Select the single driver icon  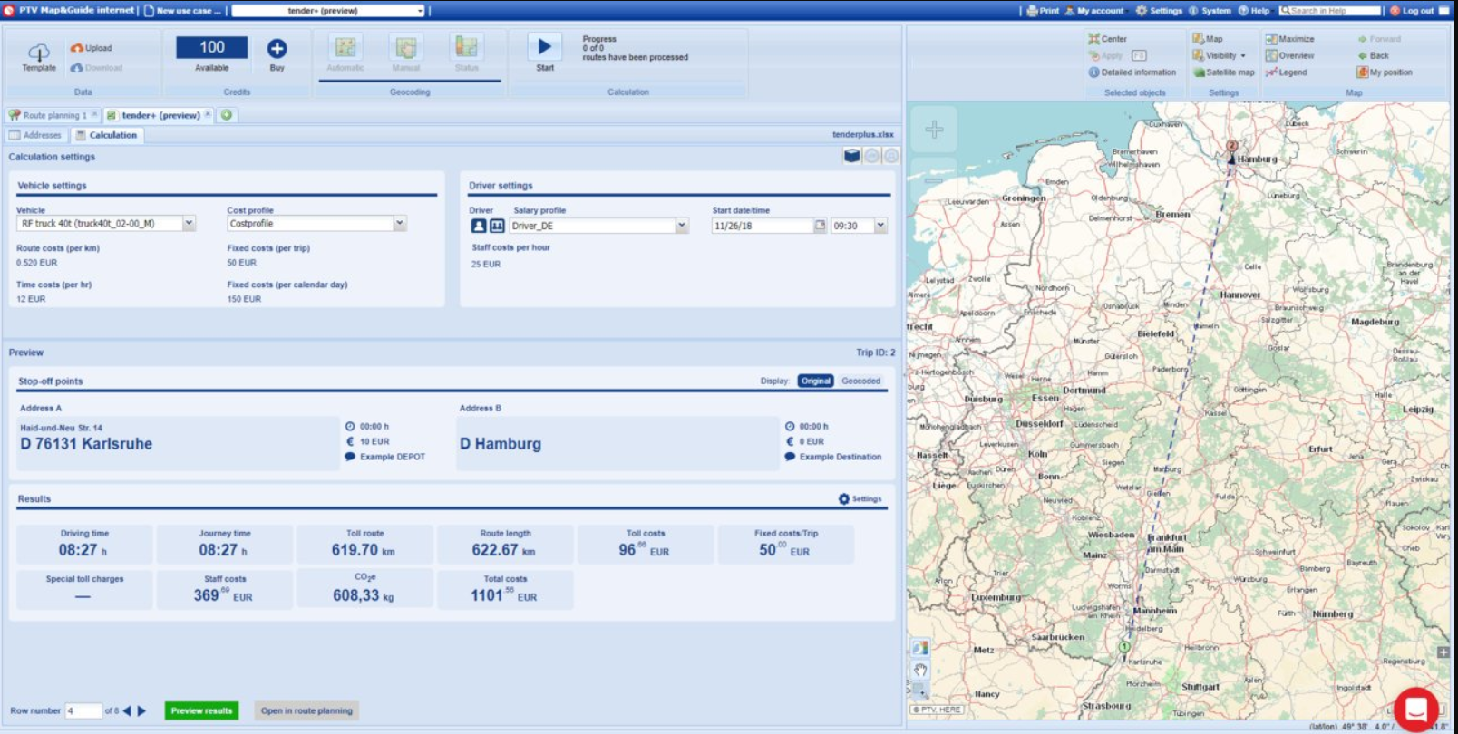pos(479,226)
